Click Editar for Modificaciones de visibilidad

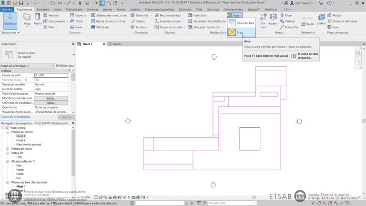point(51,98)
